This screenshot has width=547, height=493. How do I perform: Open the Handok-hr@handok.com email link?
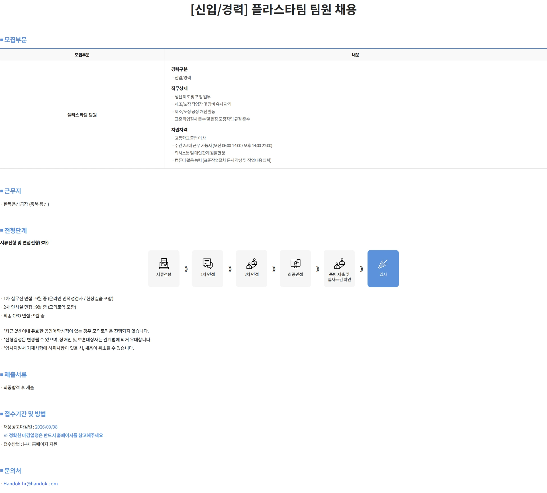[x=30, y=484]
